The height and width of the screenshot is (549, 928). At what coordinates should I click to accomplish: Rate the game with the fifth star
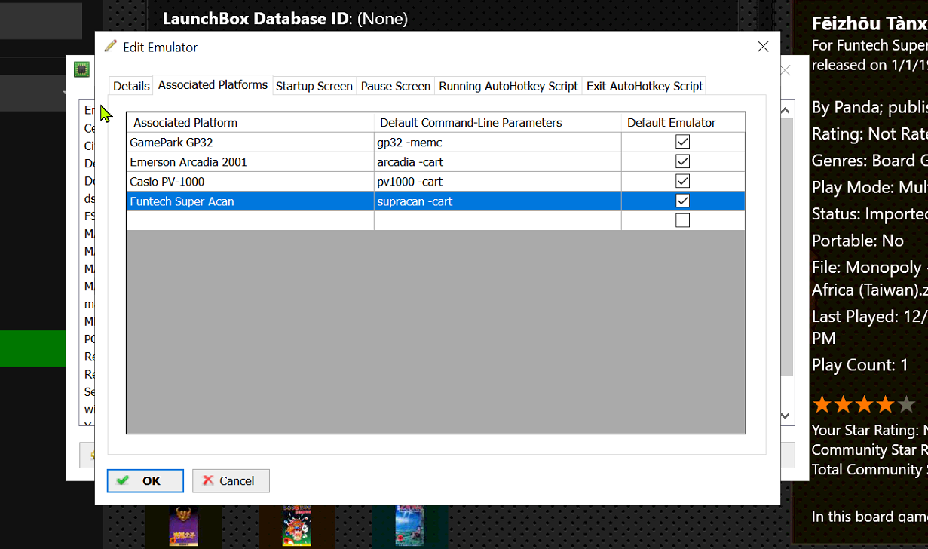pyautogui.click(x=906, y=405)
